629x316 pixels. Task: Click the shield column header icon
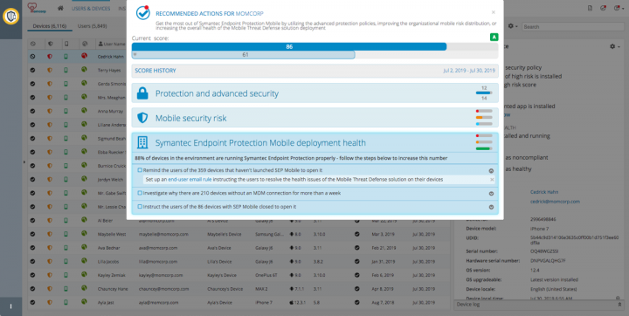click(x=50, y=44)
